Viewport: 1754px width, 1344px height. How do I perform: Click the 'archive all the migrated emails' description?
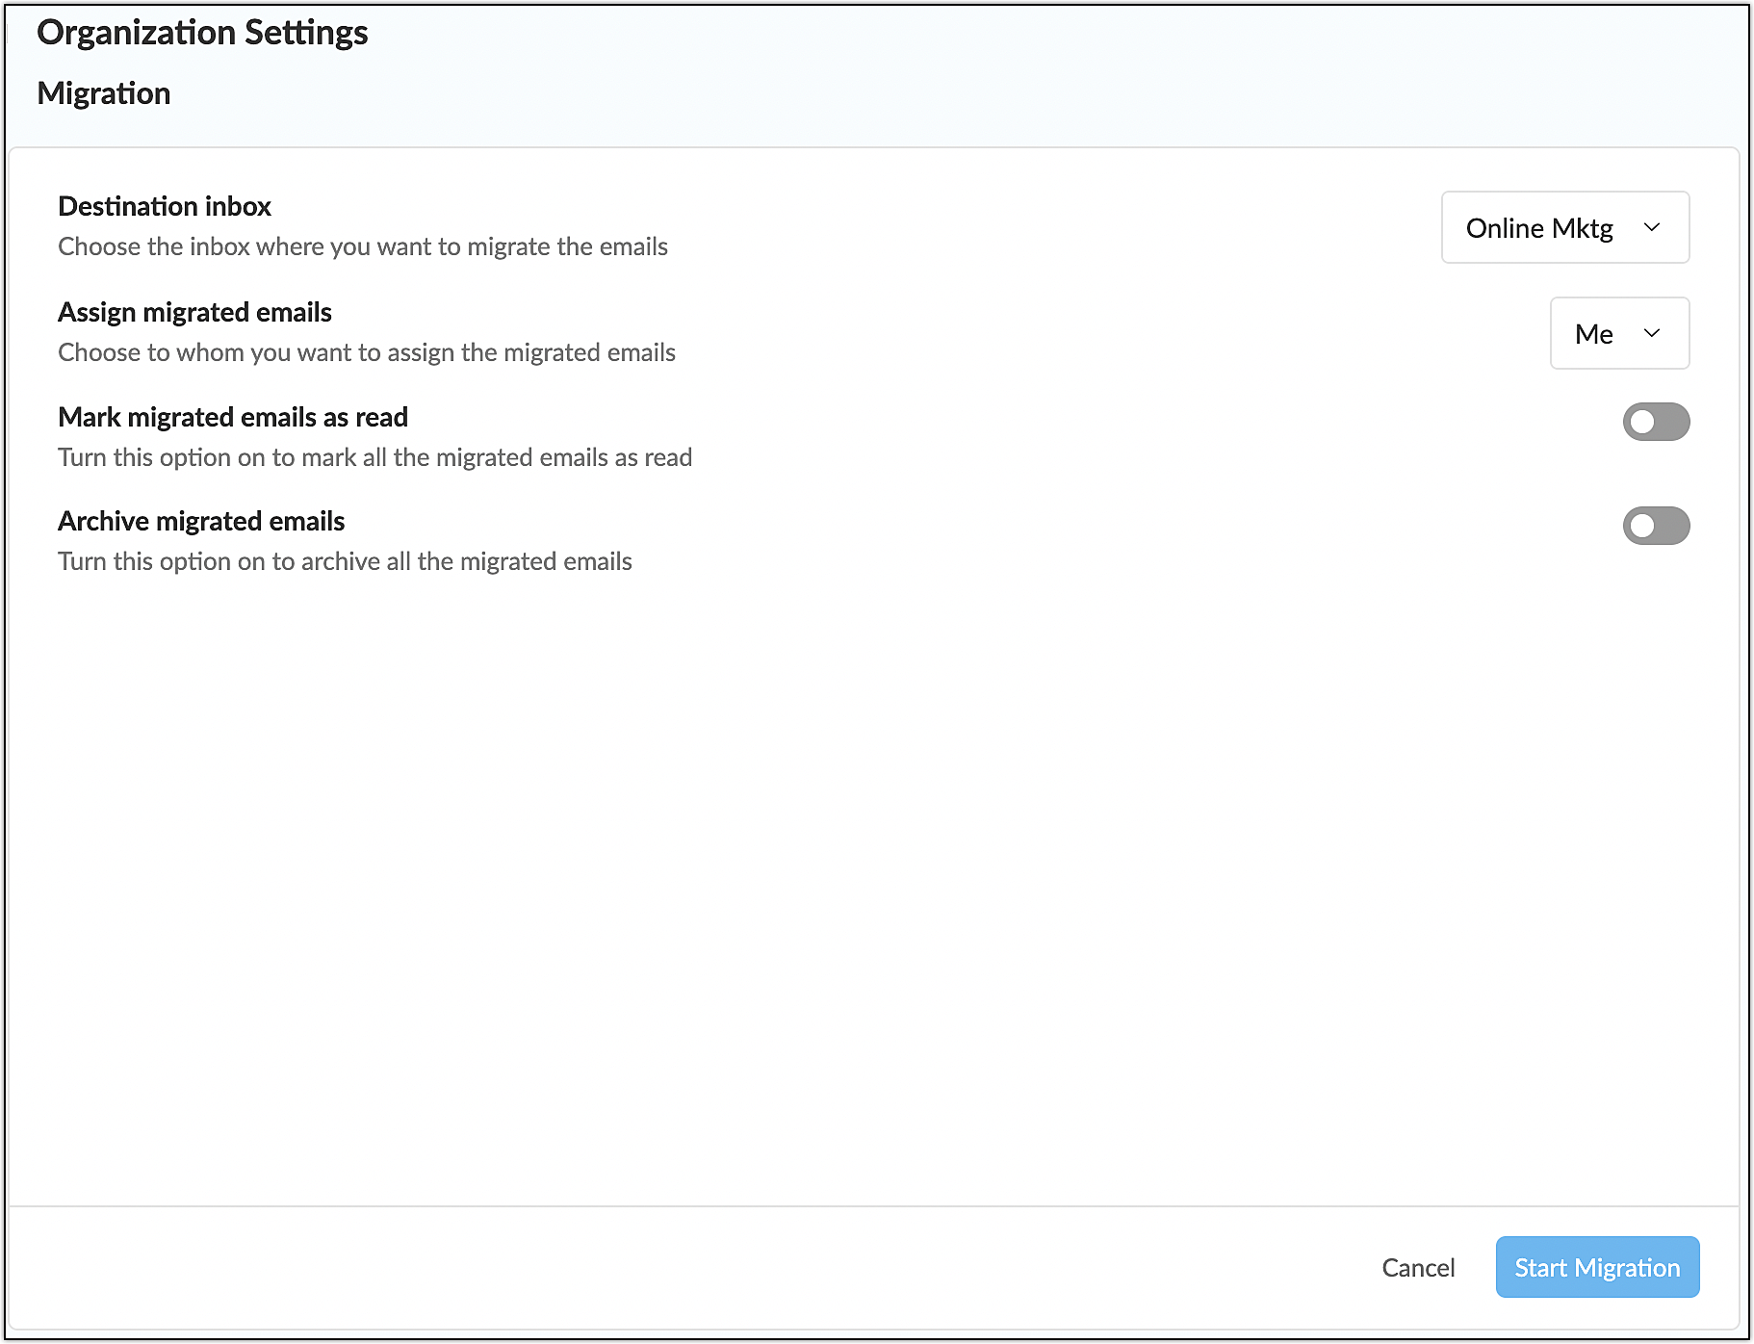tap(345, 561)
